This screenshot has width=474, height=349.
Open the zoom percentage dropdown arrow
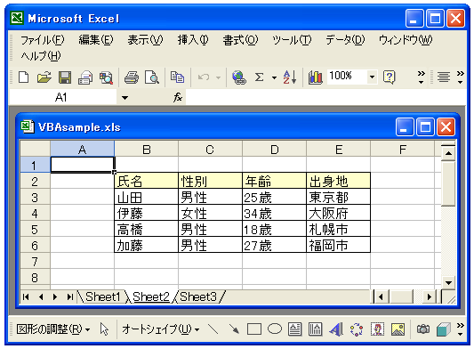click(372, 77)
